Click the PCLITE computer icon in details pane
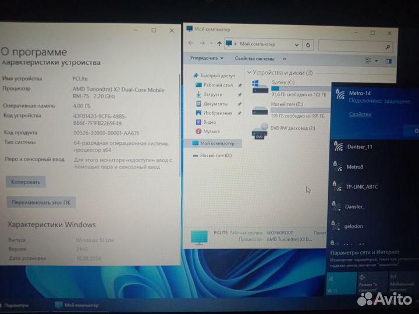419x314 pixels. tap(199, 238)
